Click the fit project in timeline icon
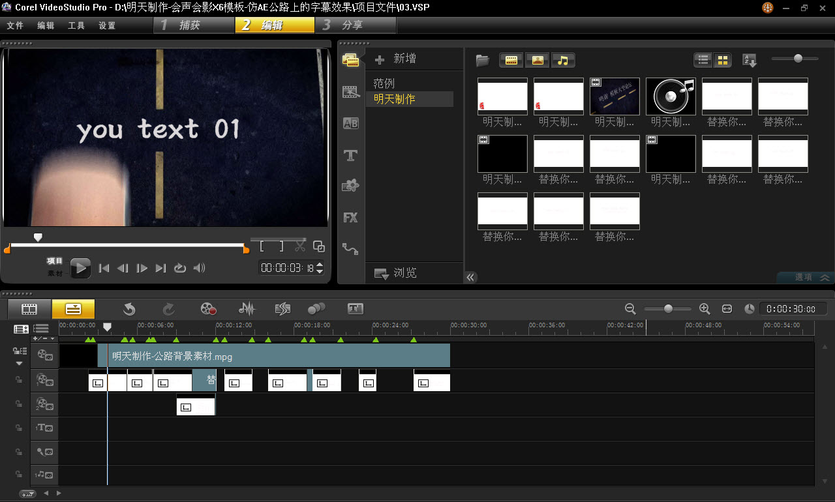This screenshot has width=835, height=502. click(x=727, y=309)
